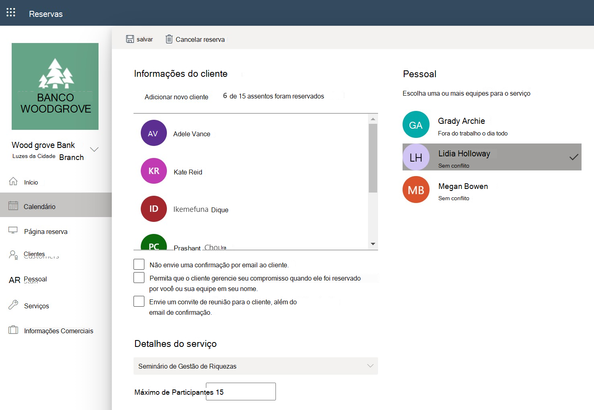Open Informações Comerciais in the sidebar

coord(59,331)
